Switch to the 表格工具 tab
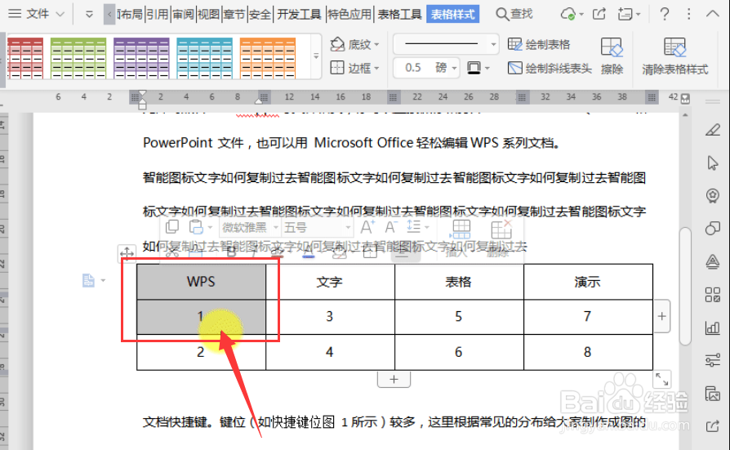 [399, 15]
